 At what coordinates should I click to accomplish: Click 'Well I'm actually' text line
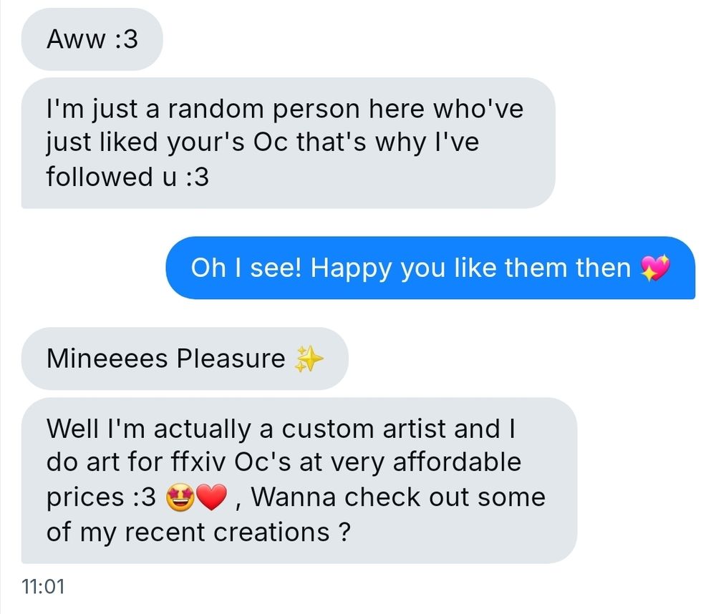pyautogui.click(x=149, y=429)
